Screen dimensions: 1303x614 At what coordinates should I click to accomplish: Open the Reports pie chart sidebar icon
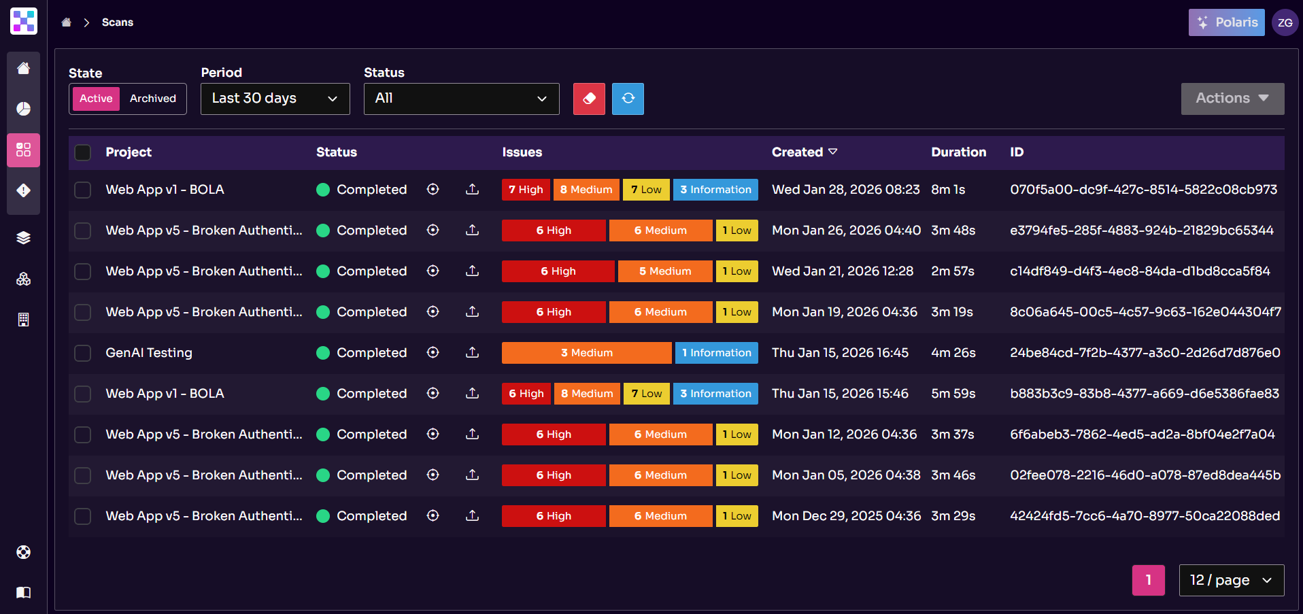pyautogui.click(x=23, y=109)
